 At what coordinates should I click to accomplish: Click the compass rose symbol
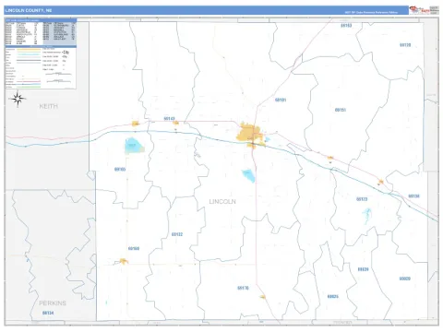coord(18,99)
